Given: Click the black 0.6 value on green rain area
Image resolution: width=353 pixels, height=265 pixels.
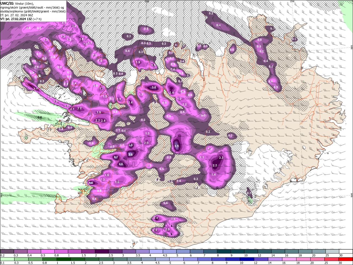Looking at the screenshot, I should [x=39, y=117].
